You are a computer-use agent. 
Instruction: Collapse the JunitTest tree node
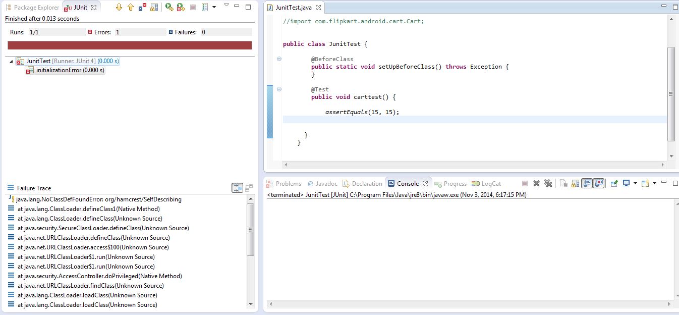12,61
